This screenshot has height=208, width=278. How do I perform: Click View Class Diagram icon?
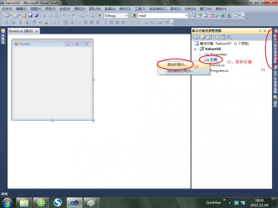229,37
